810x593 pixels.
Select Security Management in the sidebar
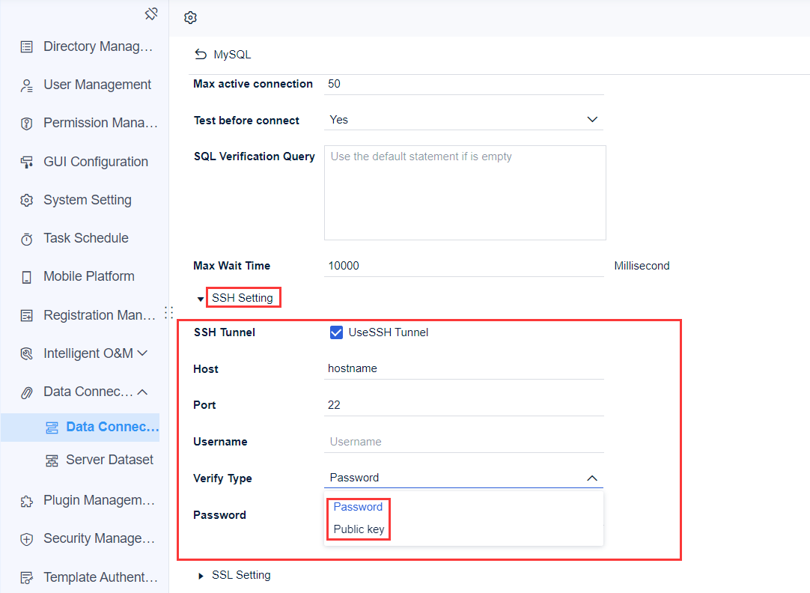(x=27, y=538)
